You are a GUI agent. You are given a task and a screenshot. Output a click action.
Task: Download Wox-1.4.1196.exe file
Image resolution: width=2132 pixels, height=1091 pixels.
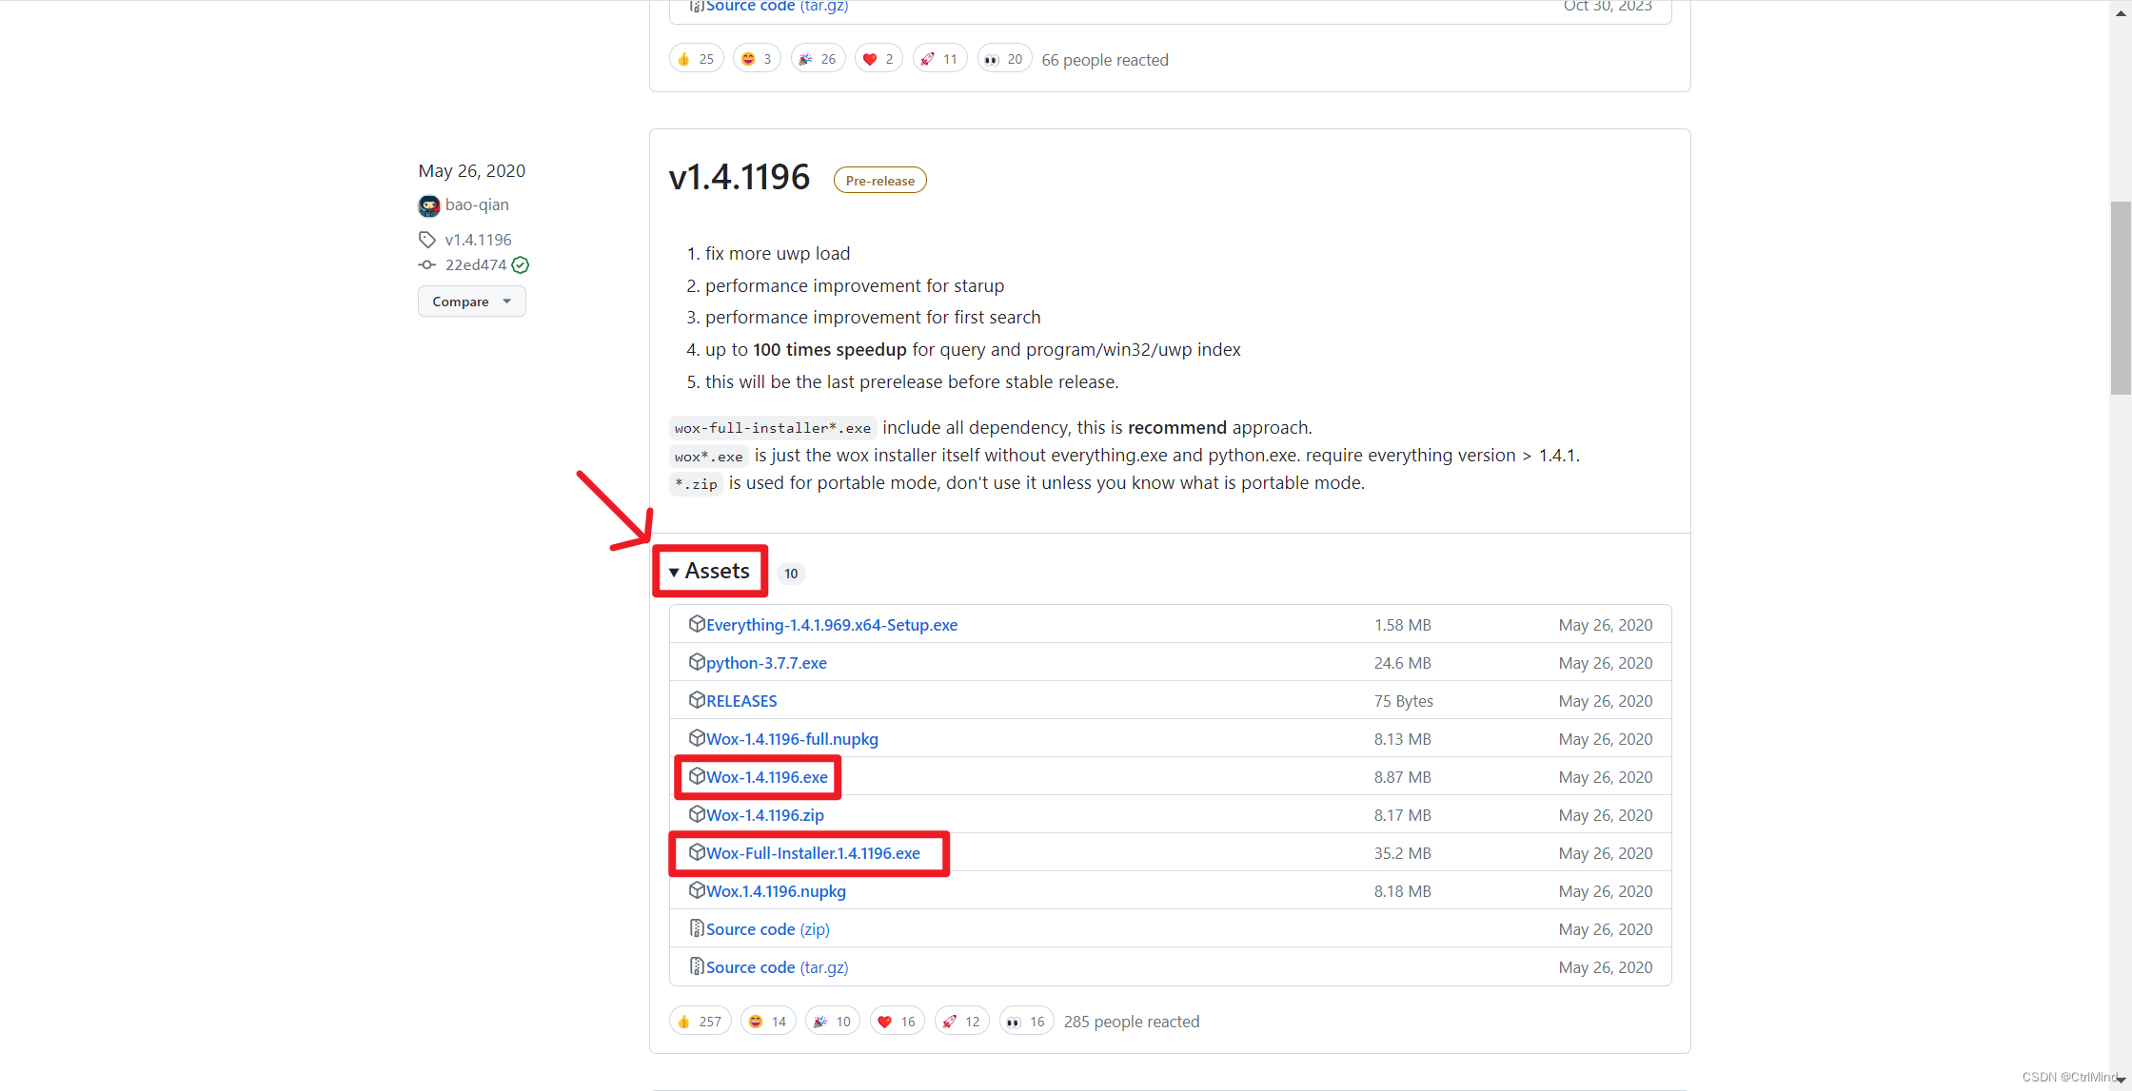click(x=766, y=777)
